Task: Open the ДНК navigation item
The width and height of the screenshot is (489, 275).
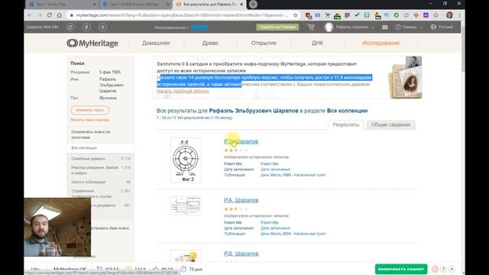Action: (x=318, y=43)
